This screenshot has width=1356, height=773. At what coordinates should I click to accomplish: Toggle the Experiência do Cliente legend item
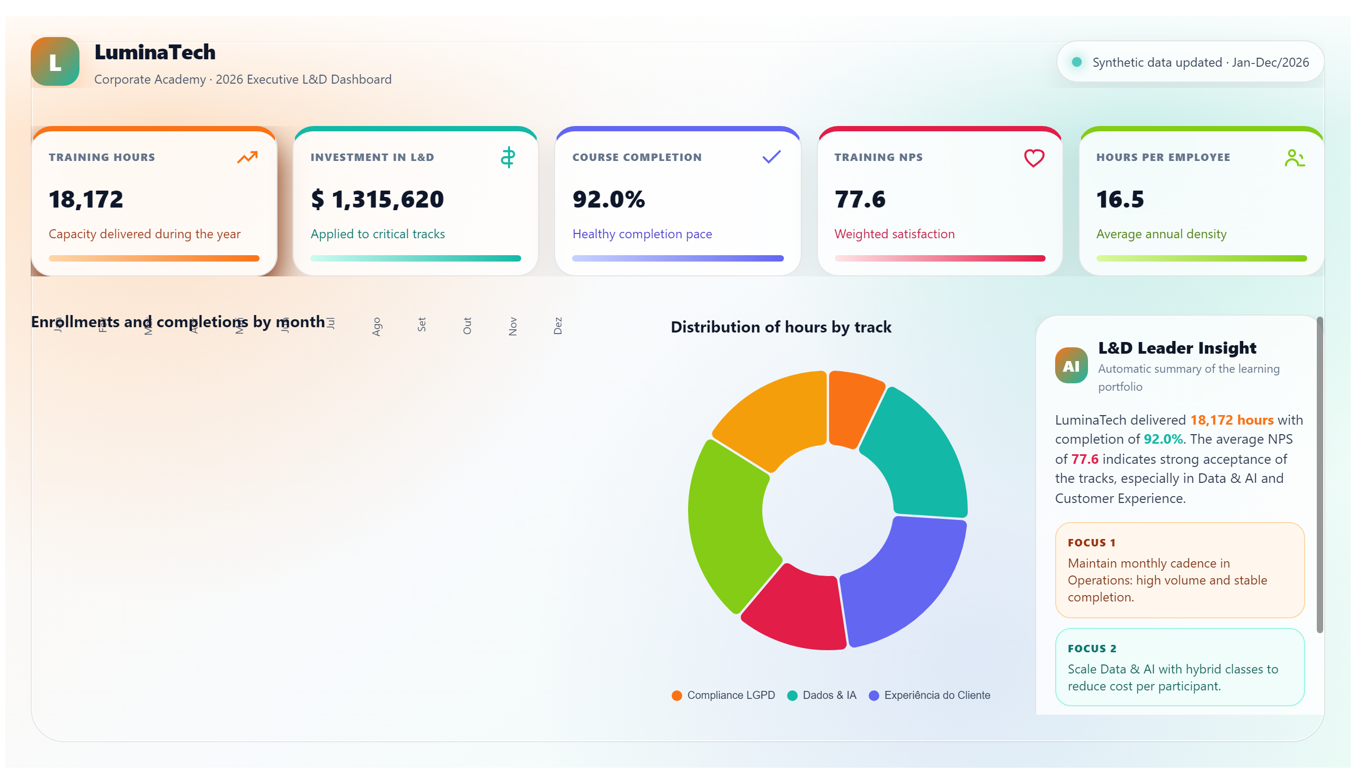click(x=929, y=696)
